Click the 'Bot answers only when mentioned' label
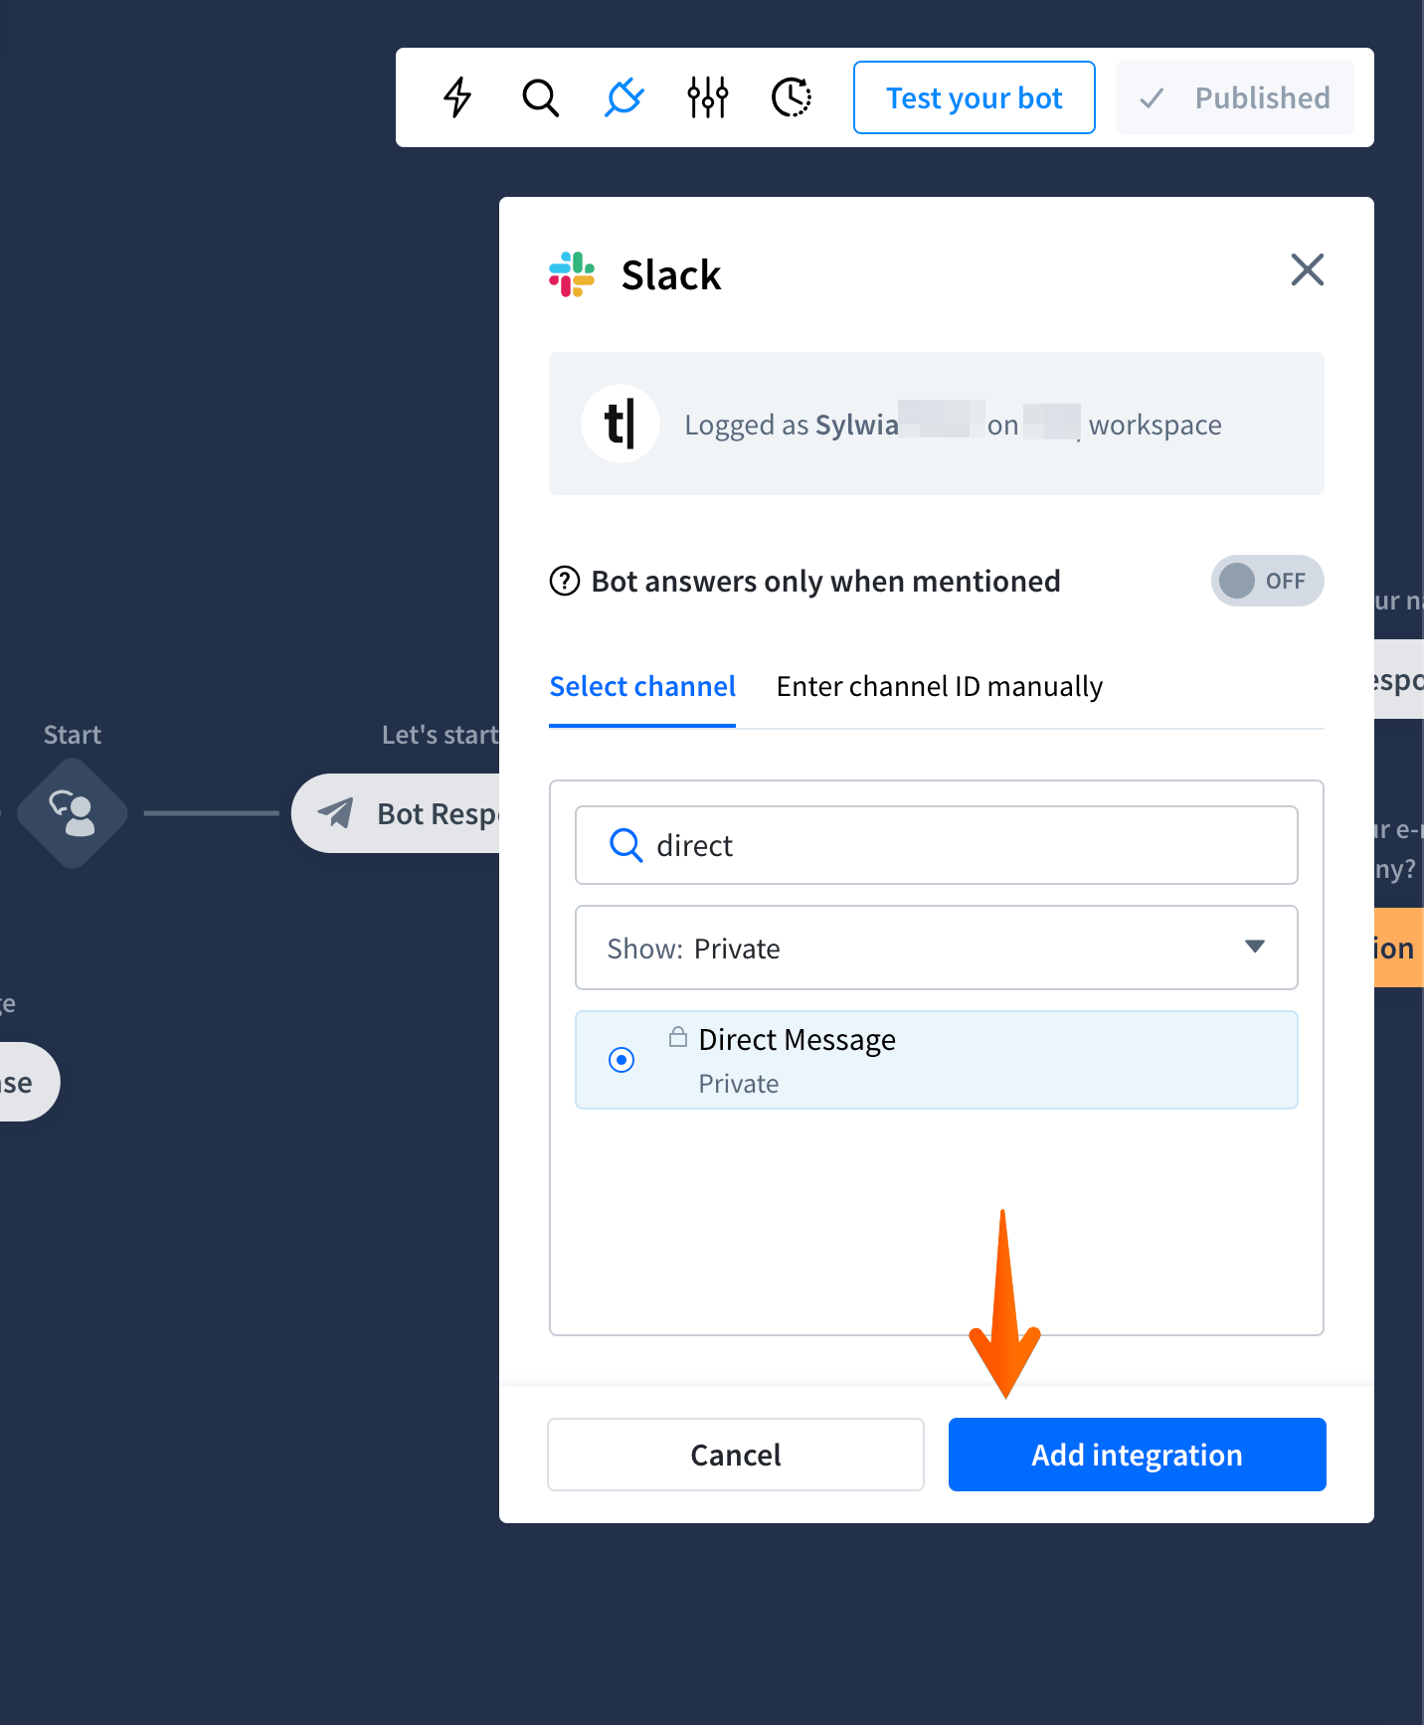The image size is (1424, 1725). [825, 581]
